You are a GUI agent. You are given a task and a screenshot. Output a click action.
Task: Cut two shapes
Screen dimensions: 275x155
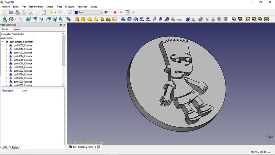coord(194,19)
